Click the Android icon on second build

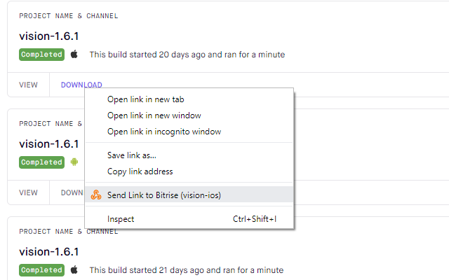[74, 162]
